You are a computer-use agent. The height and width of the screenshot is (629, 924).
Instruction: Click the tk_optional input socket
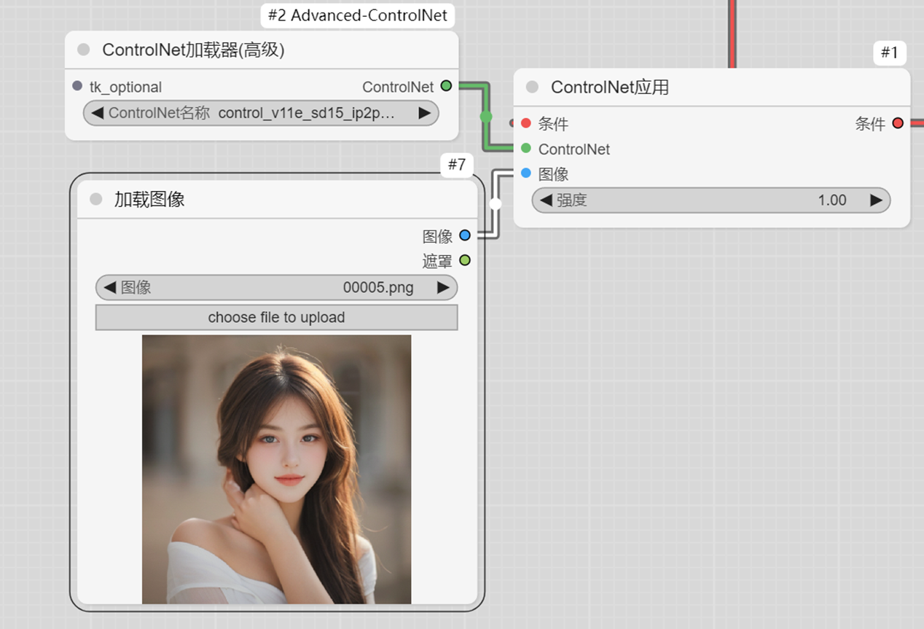78,86
